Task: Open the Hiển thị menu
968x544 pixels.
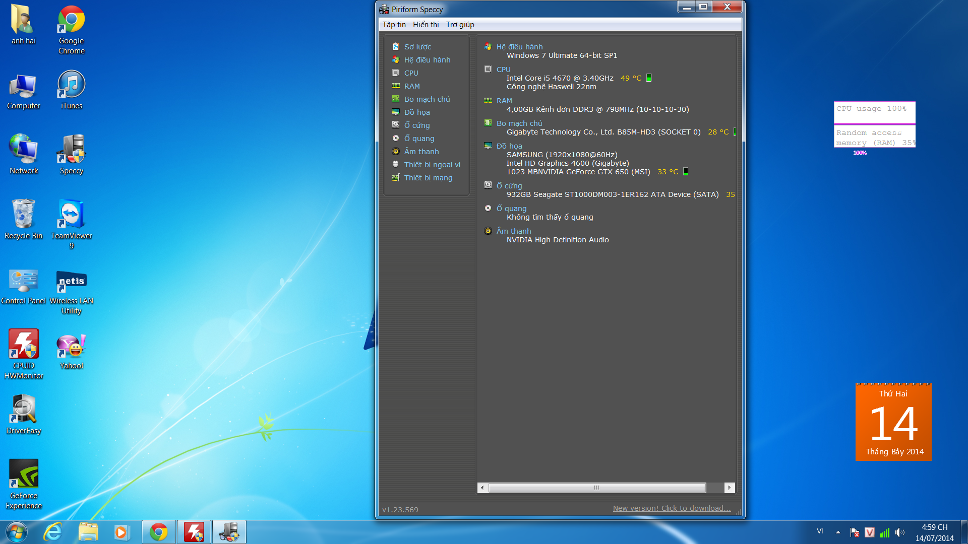Action: pos(426,25)
